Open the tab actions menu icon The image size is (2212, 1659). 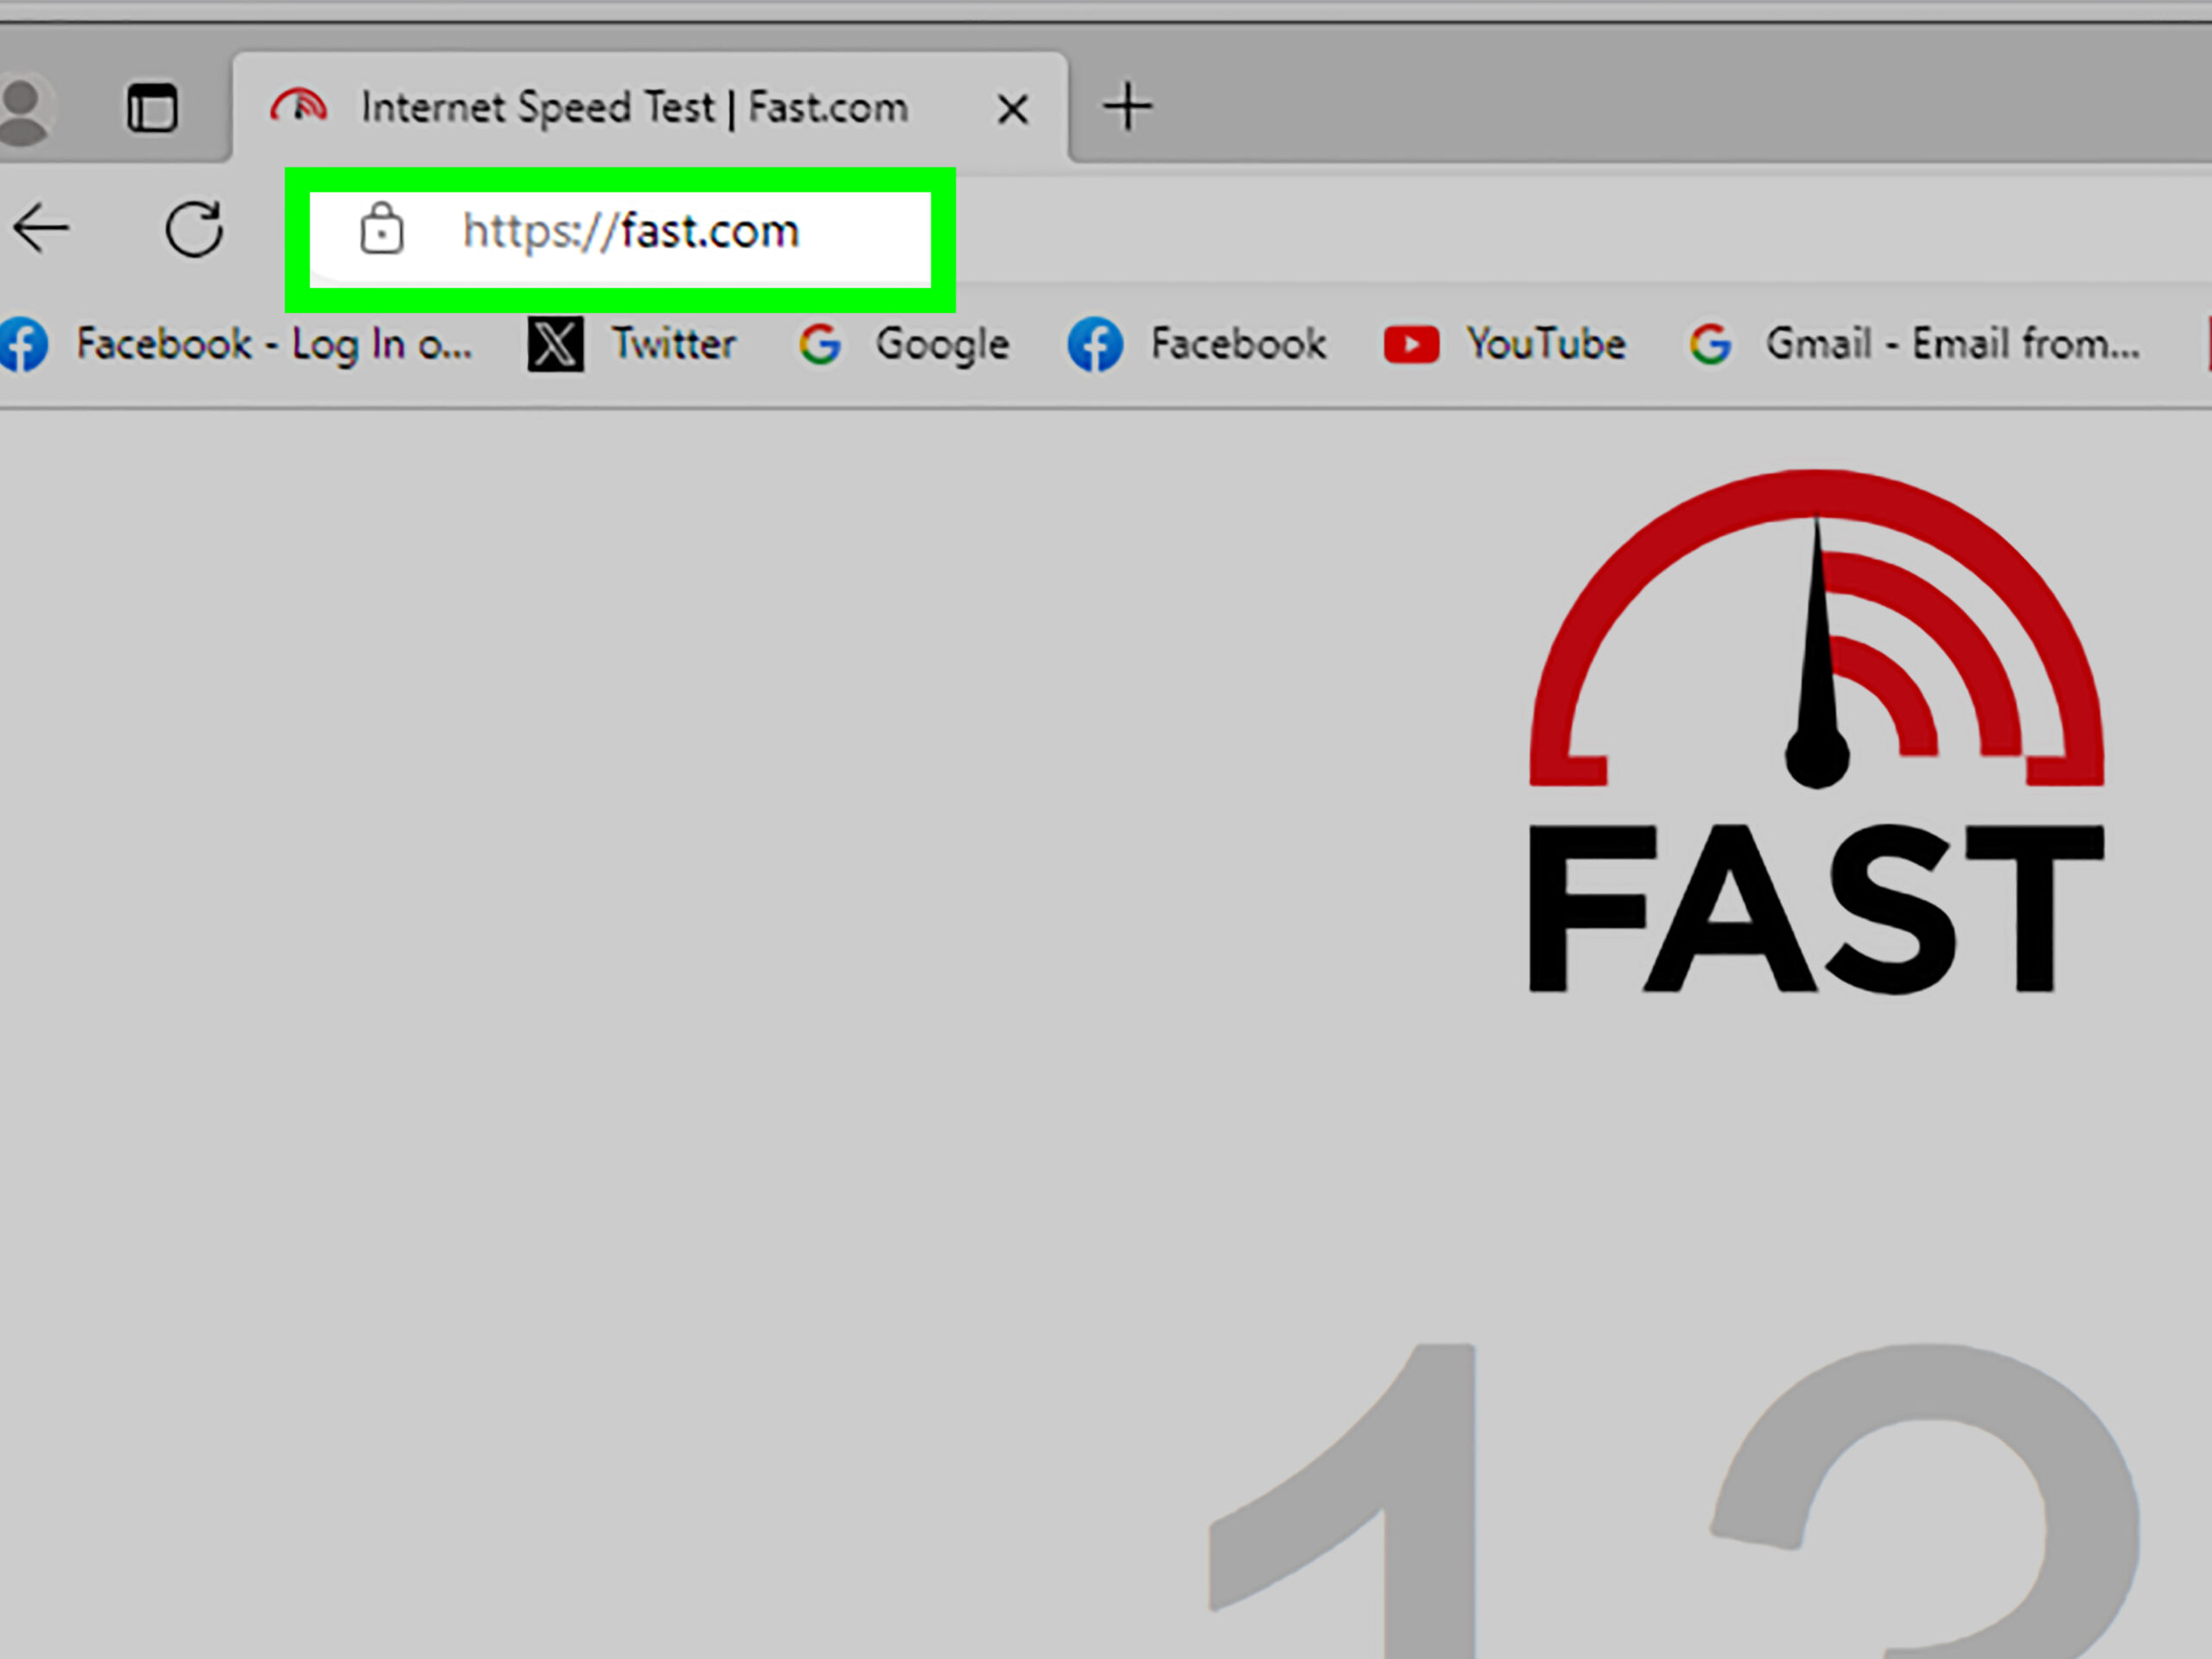click(x=152, y=108)
